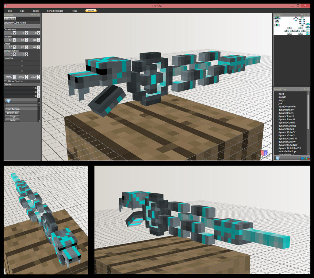This screenshot has width=314, height=278.
Task: Select jaw in Model Tree
Action: click(280, 104)
